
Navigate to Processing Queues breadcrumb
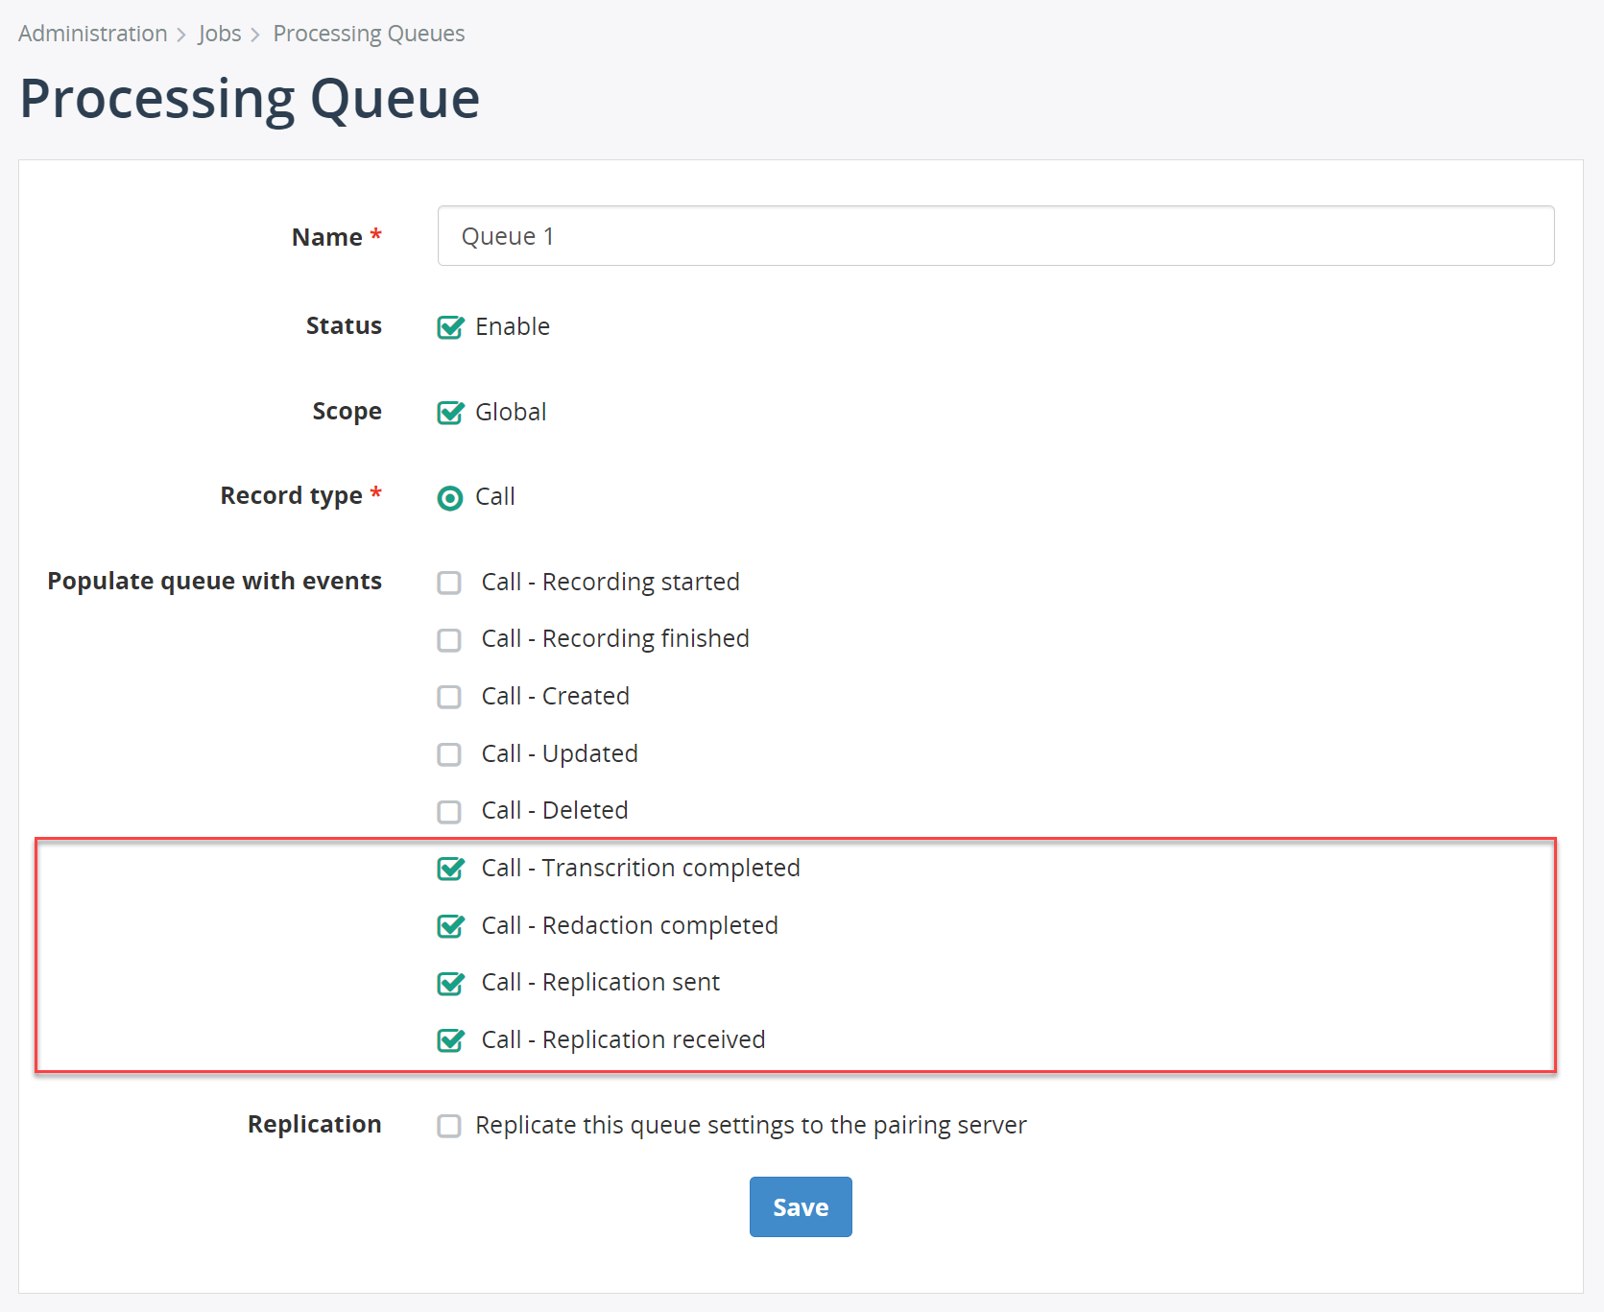(369, 34)
